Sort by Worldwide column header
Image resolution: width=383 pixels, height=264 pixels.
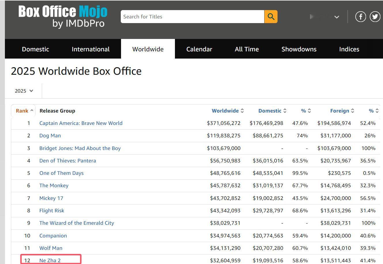pos(228,111)
